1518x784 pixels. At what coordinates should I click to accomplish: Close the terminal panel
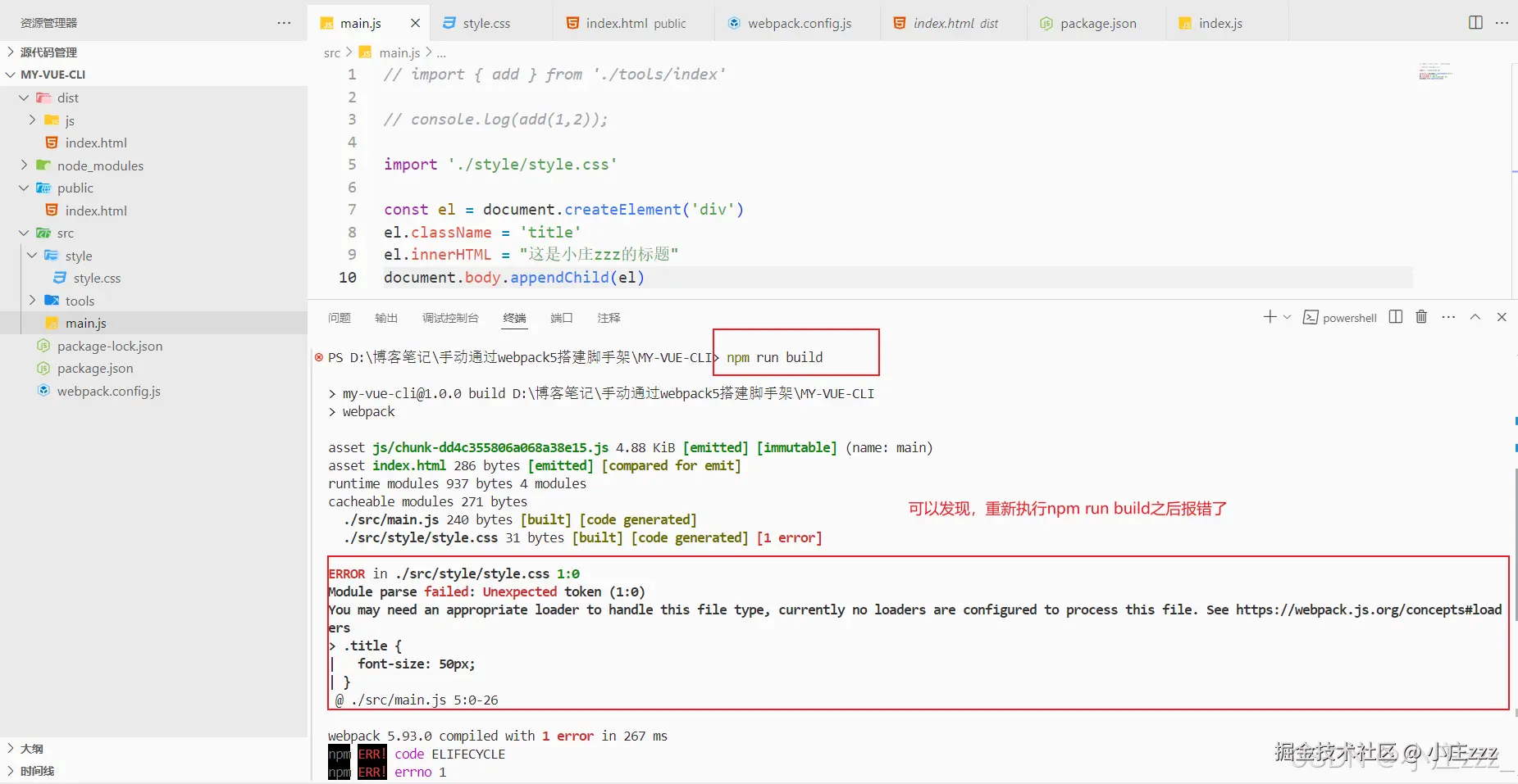pos(1502,317)
